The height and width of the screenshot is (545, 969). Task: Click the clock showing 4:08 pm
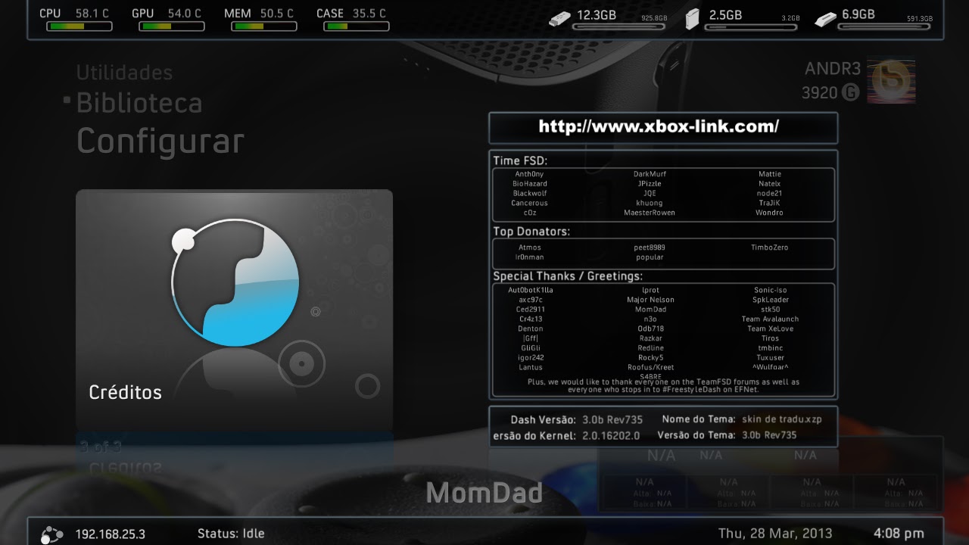point(899,534)
